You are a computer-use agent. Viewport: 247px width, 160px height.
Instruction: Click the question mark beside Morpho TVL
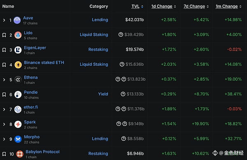click(123, 139)
